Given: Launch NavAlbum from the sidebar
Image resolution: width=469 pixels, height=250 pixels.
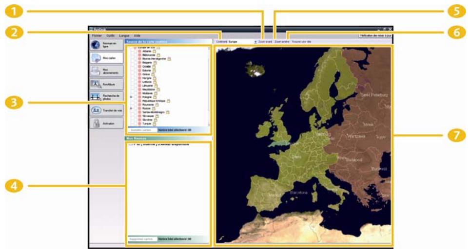Looking at the screenshot, I should [96, 84].
